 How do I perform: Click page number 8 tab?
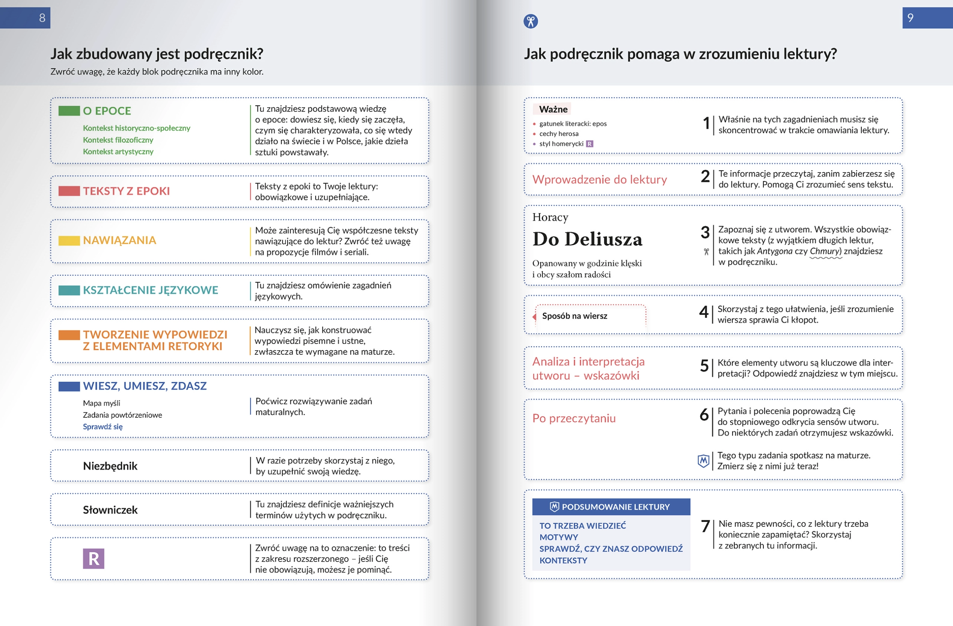25,18
